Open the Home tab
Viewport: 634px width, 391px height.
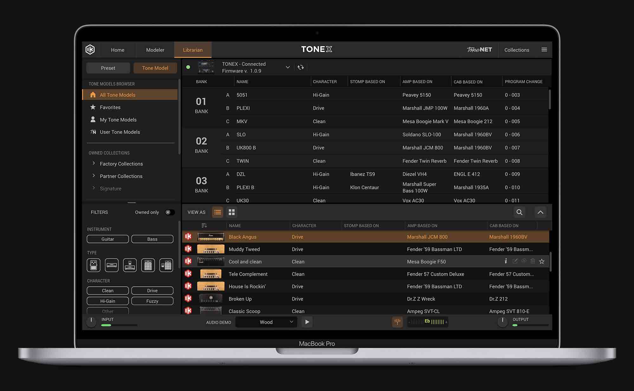pyautogui.click(x=118, y=50)
